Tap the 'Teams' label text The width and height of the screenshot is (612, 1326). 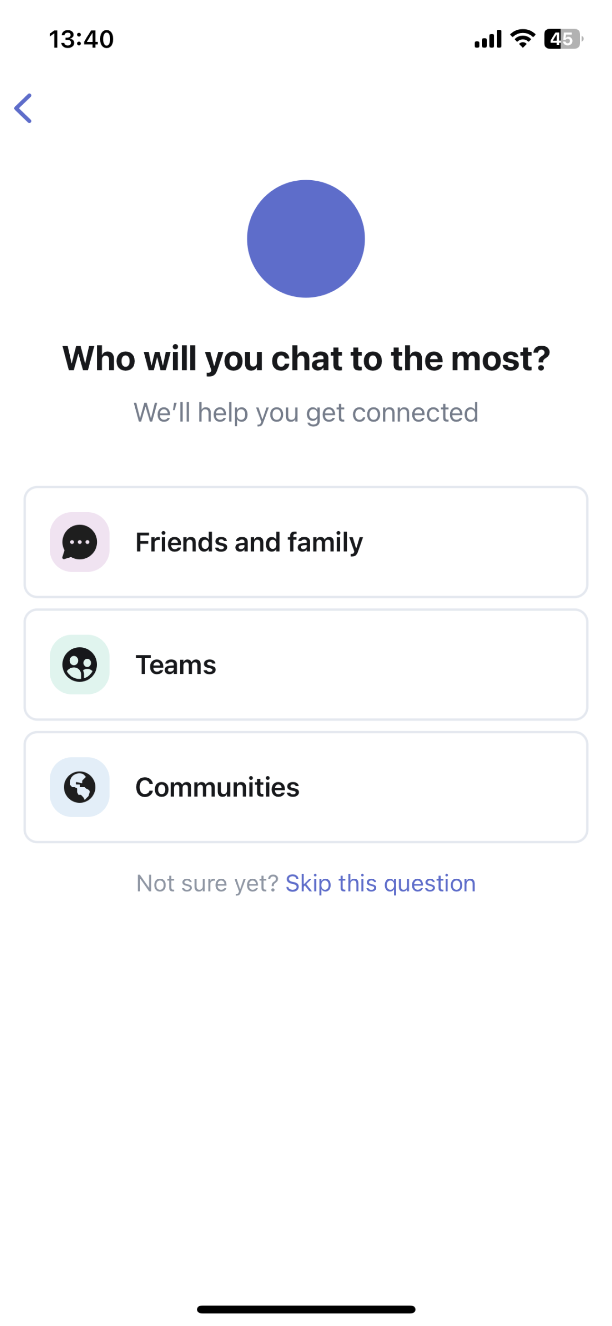point(176,664)
